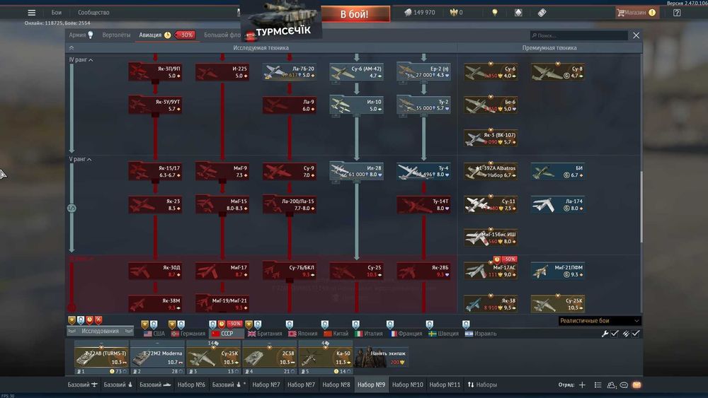Click the research tree vertical scrollbar

[x=641, y=207]
